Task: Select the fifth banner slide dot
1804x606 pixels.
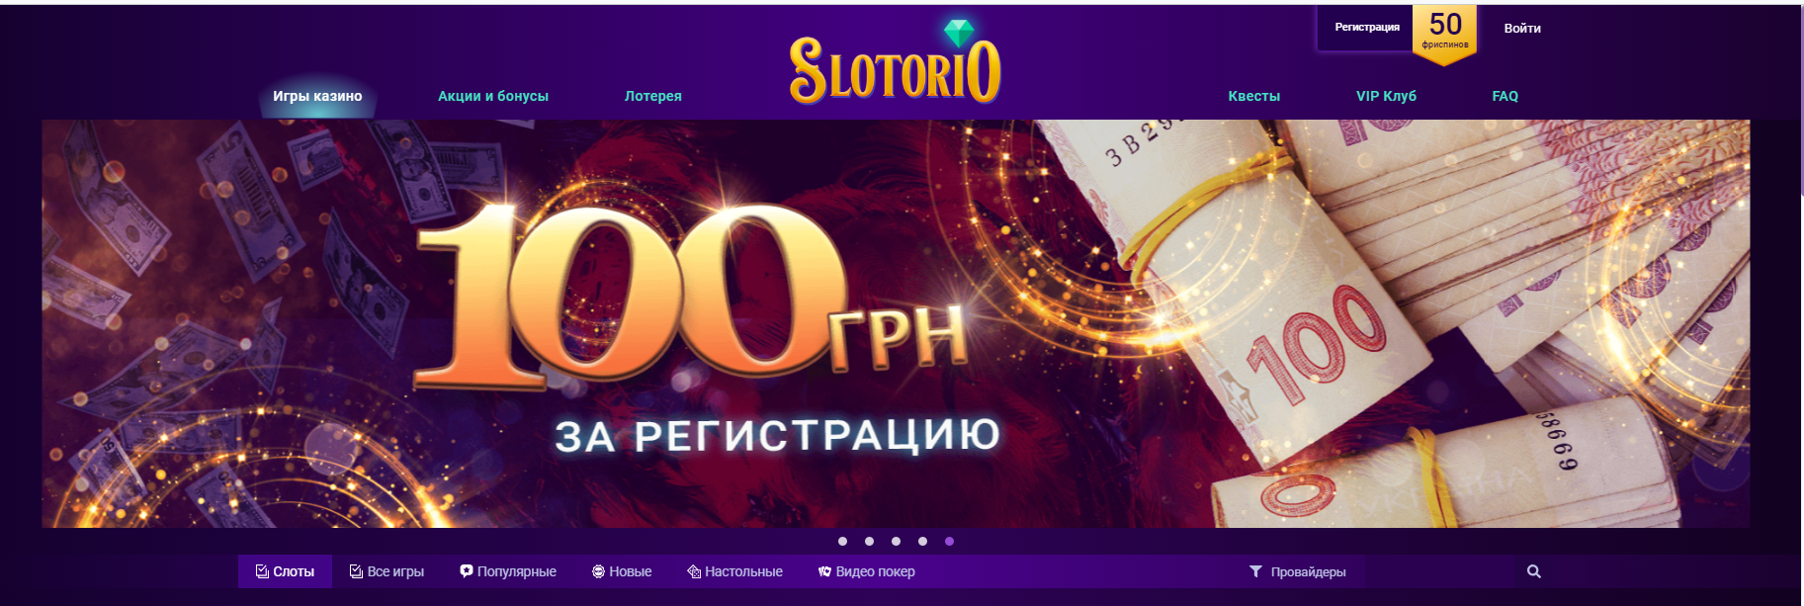Action: pos(949,541)
